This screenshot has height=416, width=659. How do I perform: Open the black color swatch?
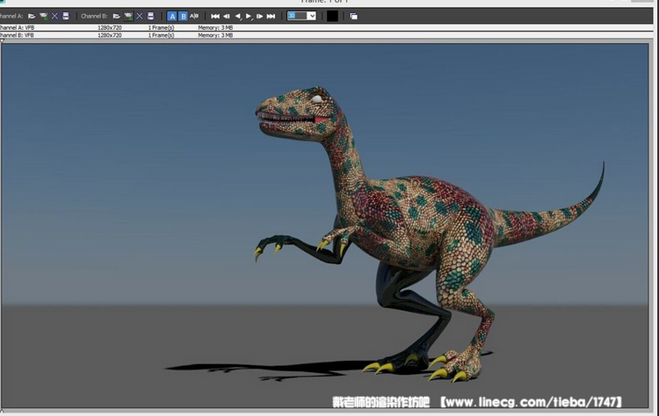click(x=332, y=17)
